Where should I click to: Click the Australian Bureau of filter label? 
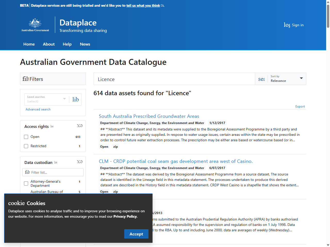(x=47, y=192)
